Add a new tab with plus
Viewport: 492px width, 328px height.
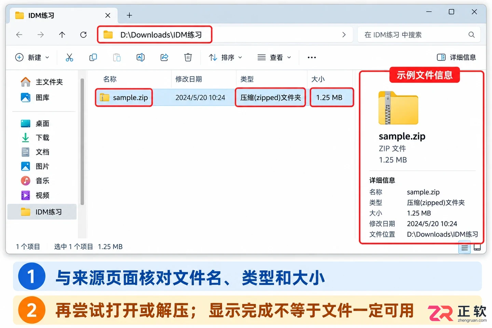129,15
